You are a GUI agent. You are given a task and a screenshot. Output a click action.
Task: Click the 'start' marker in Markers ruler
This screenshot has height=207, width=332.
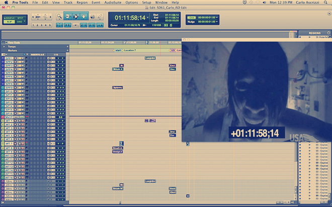click(117, 51)
